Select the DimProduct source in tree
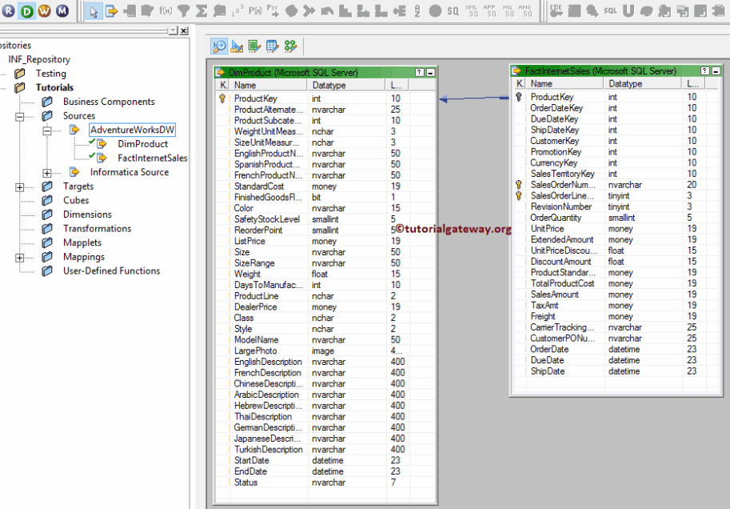Screen dimensions: 730x509 pyautogui.click(x=142, y=144)
